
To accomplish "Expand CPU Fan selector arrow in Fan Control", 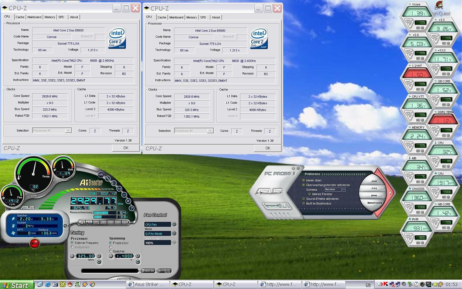I will point(174,224).
